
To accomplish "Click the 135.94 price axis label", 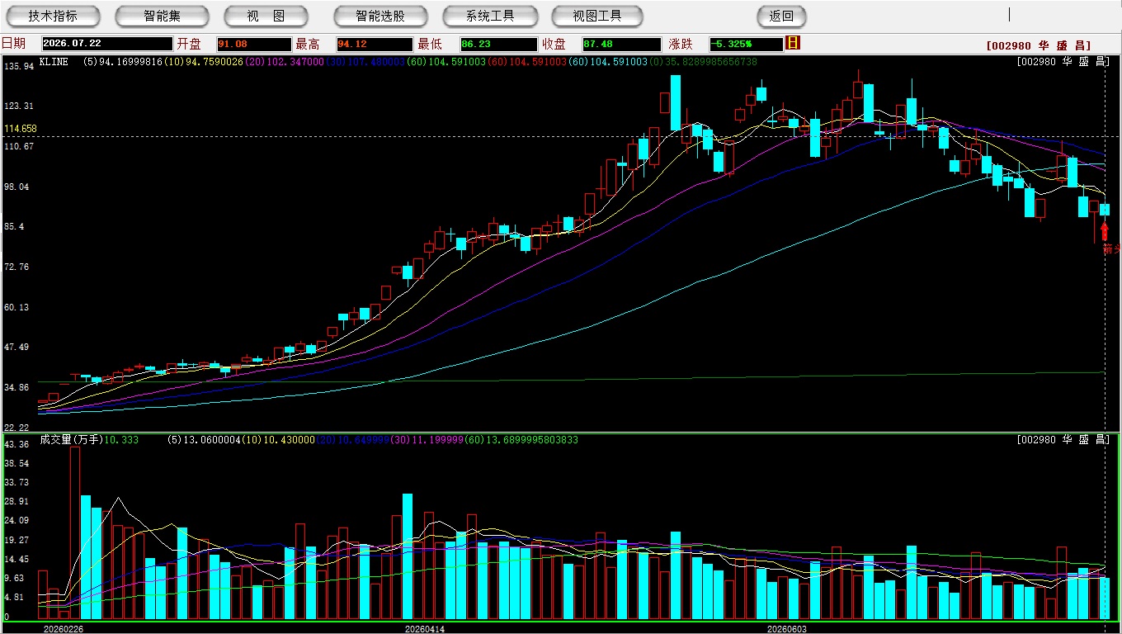I will click(19, 66).
